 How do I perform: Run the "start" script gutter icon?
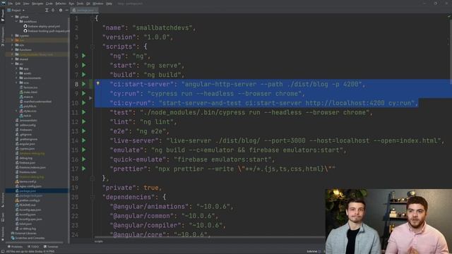(84, 65)
